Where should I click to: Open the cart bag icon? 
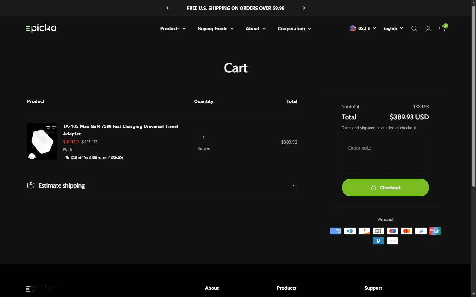[x=442, y=28]
